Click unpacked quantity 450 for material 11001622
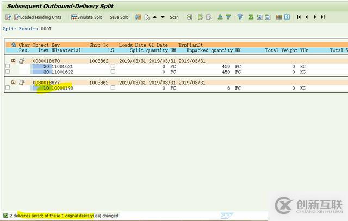This screenshot has height=221, width=348. (x=226, y=72)
